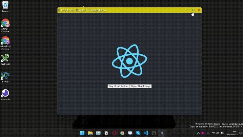
Task: Select the KeePassX desktop shortcut
Action: [5, 59]
